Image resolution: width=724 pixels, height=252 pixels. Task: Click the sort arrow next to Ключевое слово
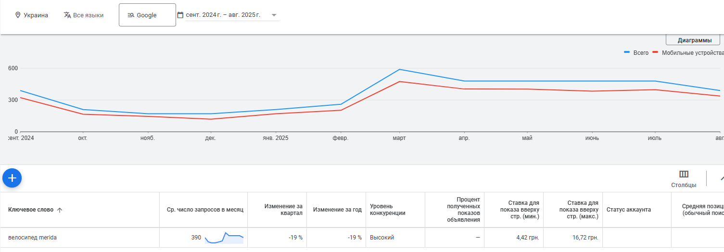coord(60,210)
